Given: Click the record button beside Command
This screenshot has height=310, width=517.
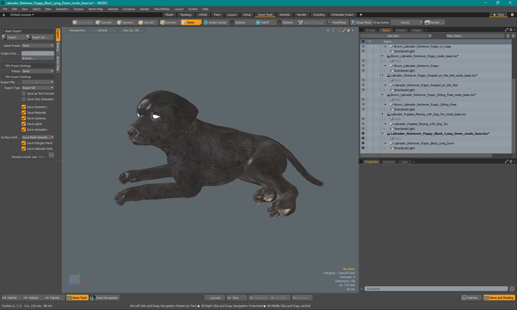Looking at the screenshot, I should click(x=512, y=289).
